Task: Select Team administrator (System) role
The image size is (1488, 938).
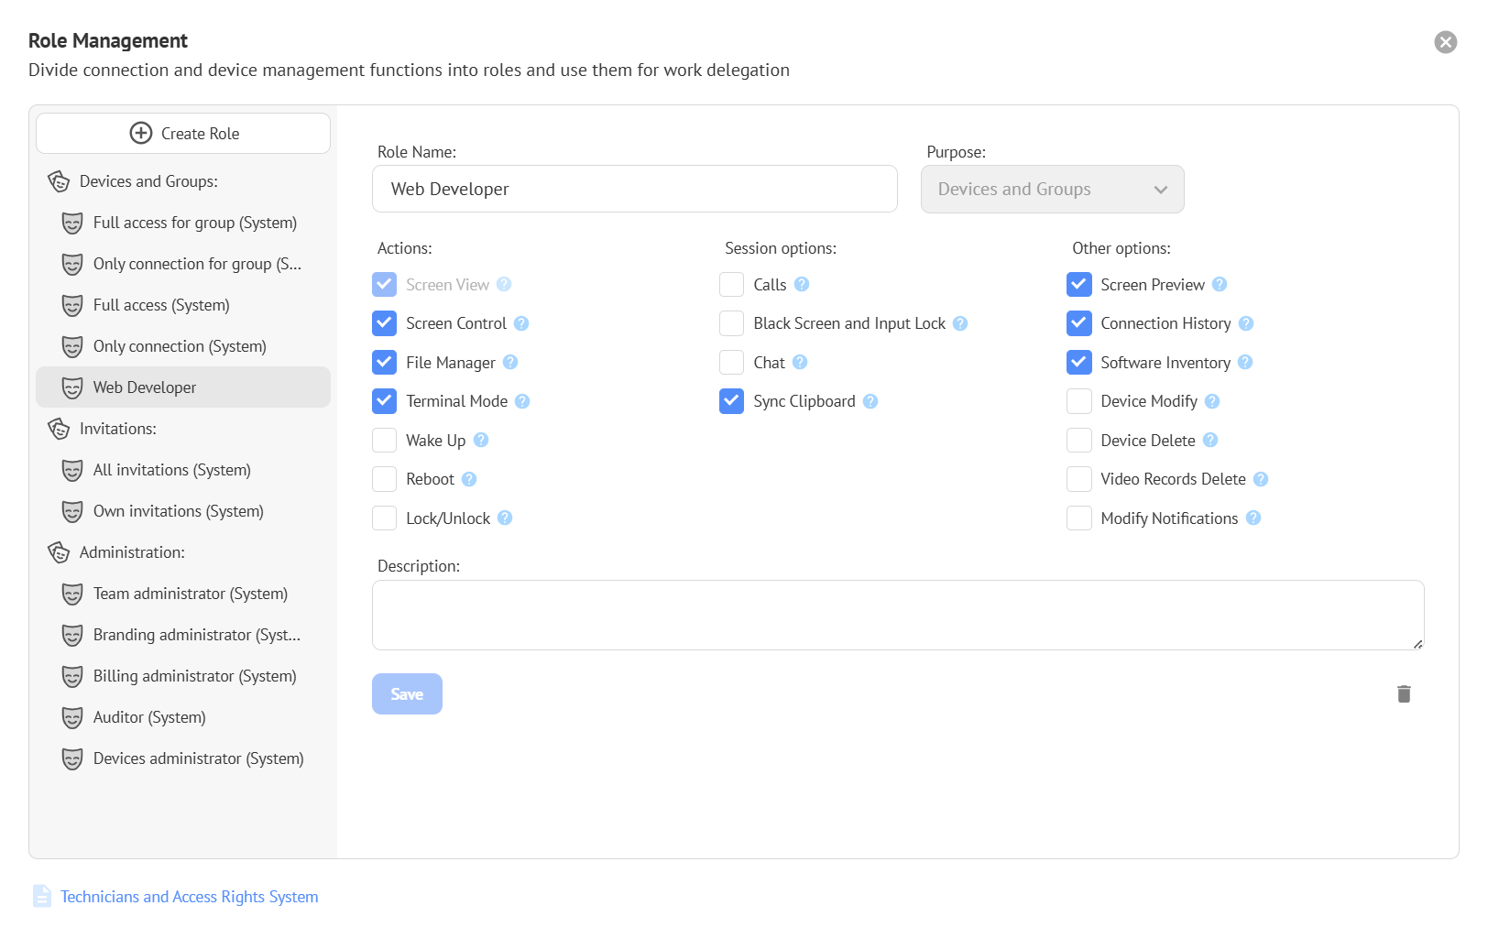Action: 191,594
